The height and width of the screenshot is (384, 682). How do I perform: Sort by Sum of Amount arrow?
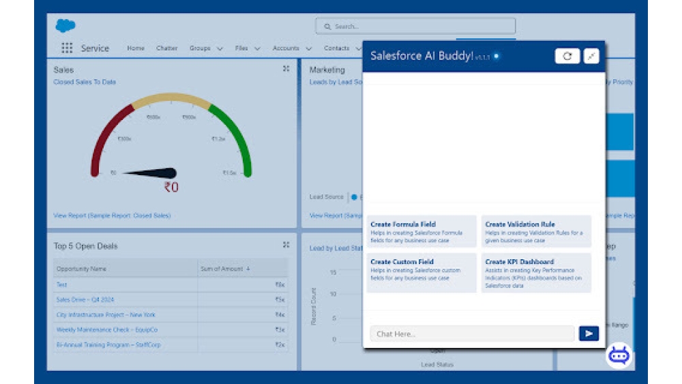pyautogui.click(x=248, y=269)
